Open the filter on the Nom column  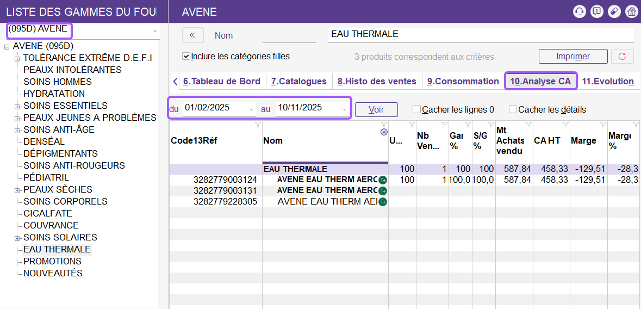(384, 125)
